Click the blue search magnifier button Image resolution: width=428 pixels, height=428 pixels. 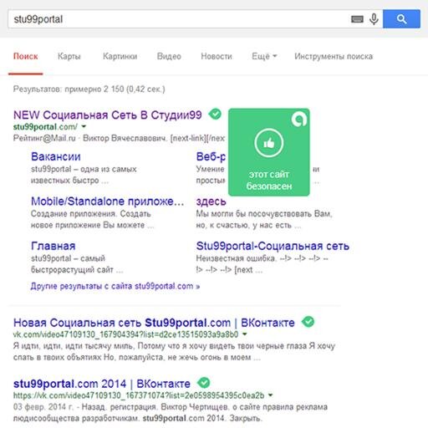401,19
